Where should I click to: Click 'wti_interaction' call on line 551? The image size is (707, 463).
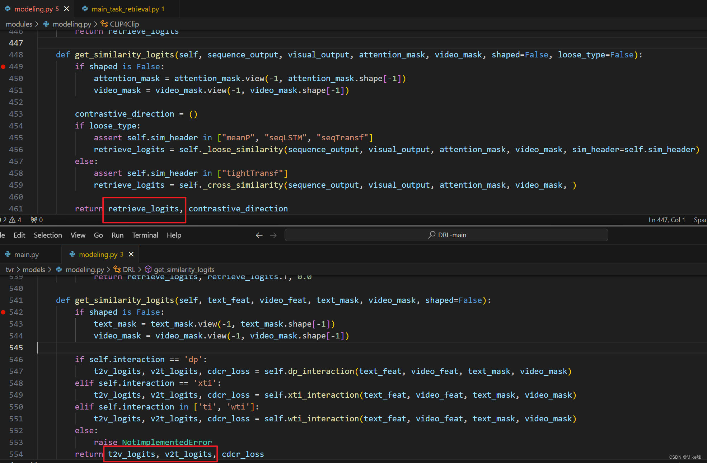click(x=323, y=419)
